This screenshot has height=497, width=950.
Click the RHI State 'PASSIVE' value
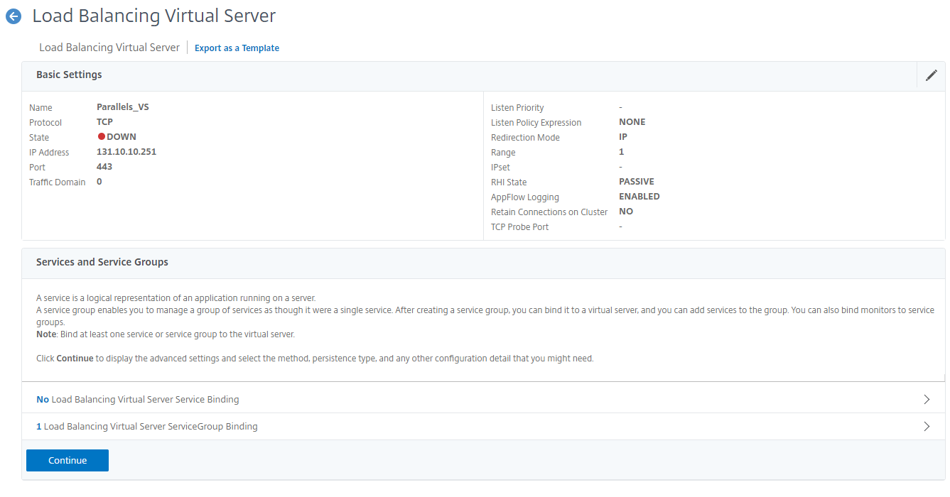(636, 182)
